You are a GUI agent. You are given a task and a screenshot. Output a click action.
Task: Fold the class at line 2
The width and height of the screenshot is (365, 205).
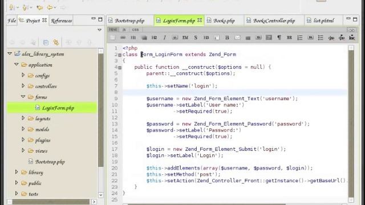coord(120,55)
